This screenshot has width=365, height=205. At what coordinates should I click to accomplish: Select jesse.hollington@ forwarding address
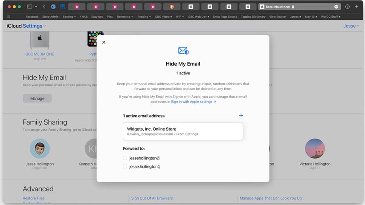[125, 166]
